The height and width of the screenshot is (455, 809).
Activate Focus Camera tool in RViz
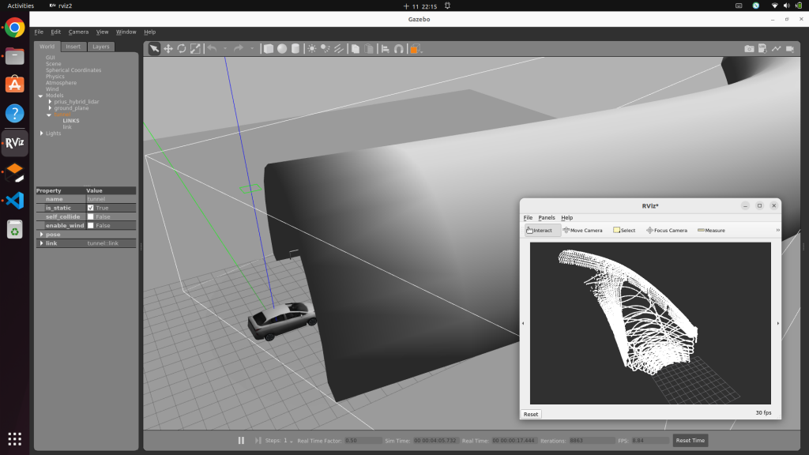(x=667, y=230)
